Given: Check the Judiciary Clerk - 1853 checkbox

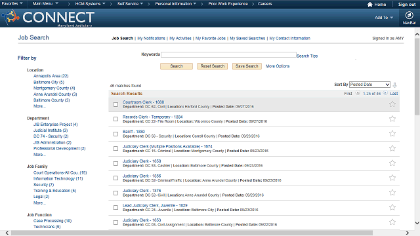Looking at the screenshot, I should click(115, 222).
